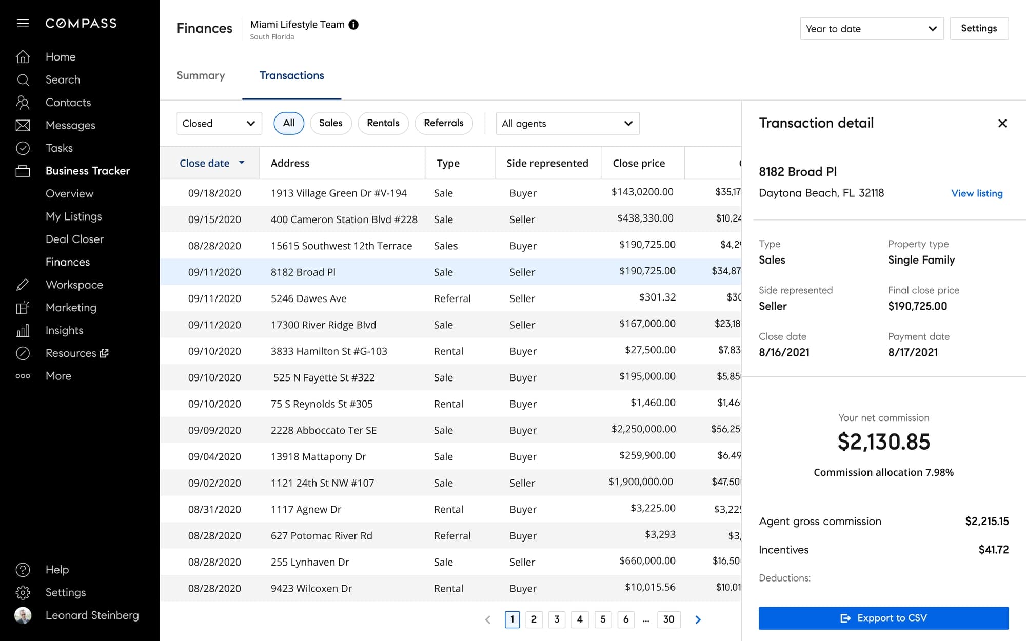1026x641 pixels.
Task: Switch filter to Referrals
Action: pos(444,123)
